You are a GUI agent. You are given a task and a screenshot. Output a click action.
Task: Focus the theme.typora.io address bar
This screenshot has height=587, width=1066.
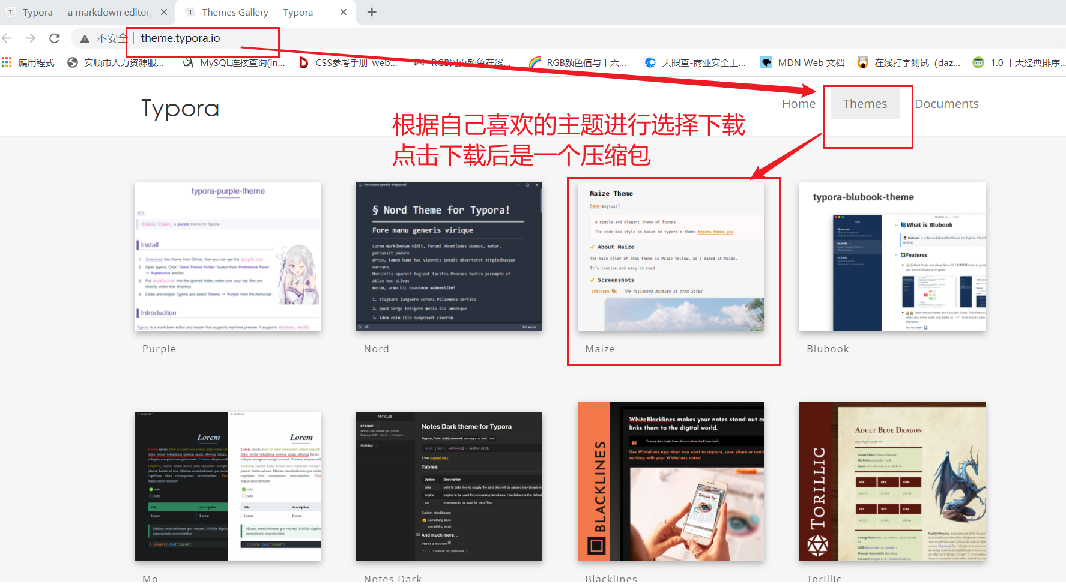[x=180, y=38]
